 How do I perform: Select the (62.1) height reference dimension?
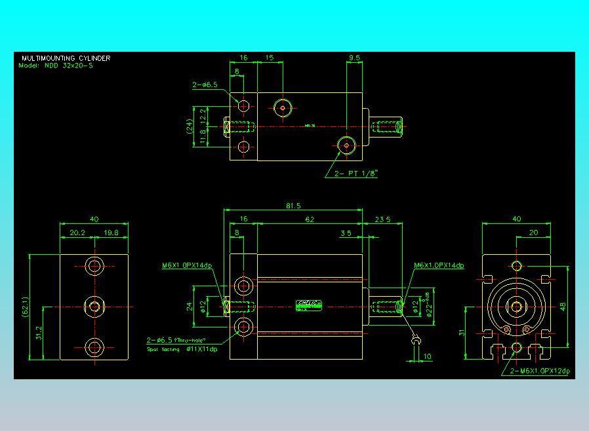[x=25, y=307]
